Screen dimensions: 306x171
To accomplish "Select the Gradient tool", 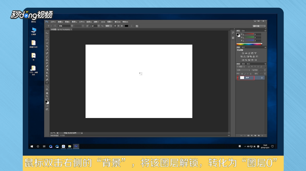I will (x=47, y=70).
